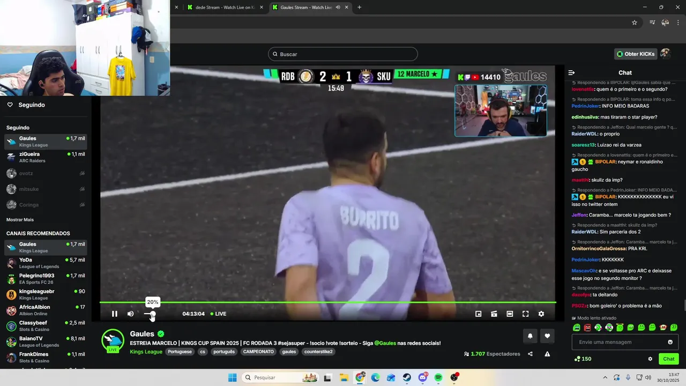The image size is (686, 386).
Task: Click Obter KICKs button
Action: point(636,54)
